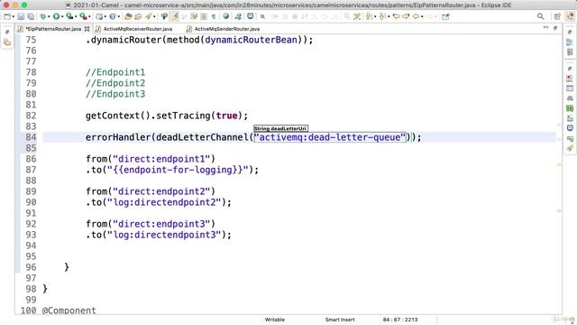Open the Task List icon in right bar
Image resolution: width=577 pixels, height=325 pixels.
[570, 52]
